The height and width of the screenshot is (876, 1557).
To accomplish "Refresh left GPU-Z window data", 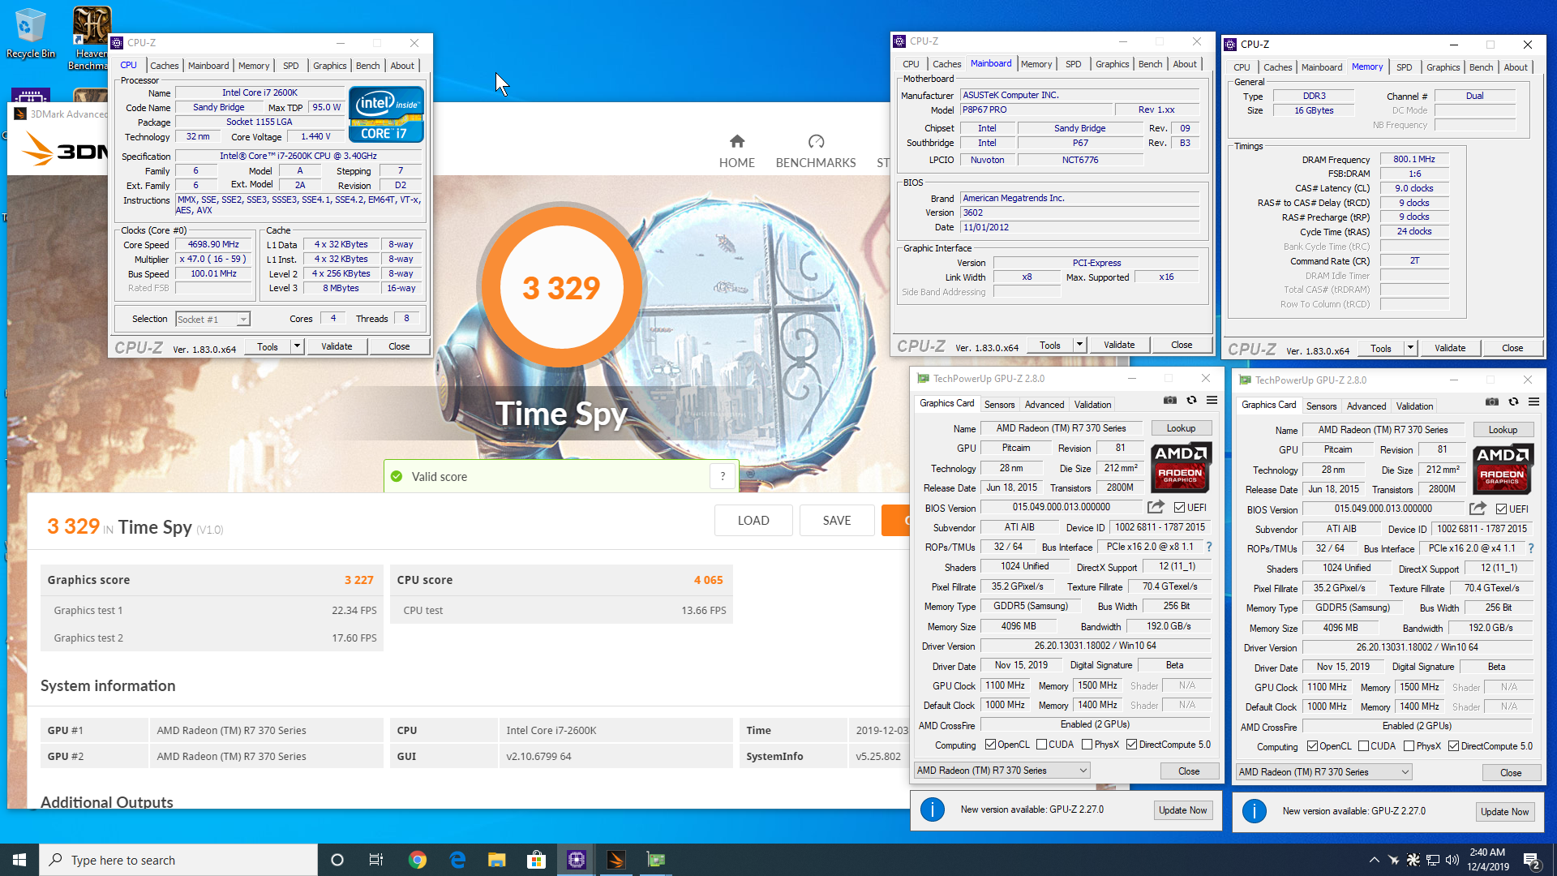I will pos(1191,400).
